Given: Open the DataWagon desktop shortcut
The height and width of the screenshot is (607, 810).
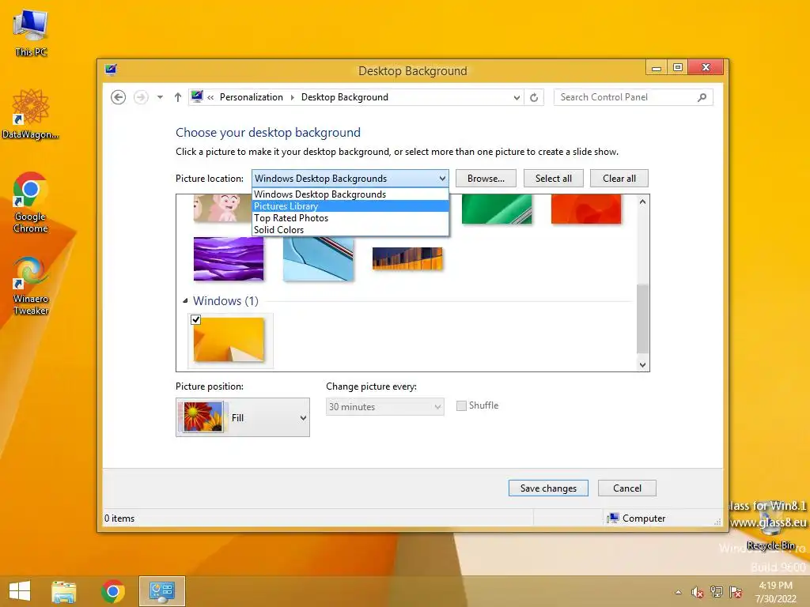Looking at the screenshot, I should pyautogui.click(x=31, y=114).
